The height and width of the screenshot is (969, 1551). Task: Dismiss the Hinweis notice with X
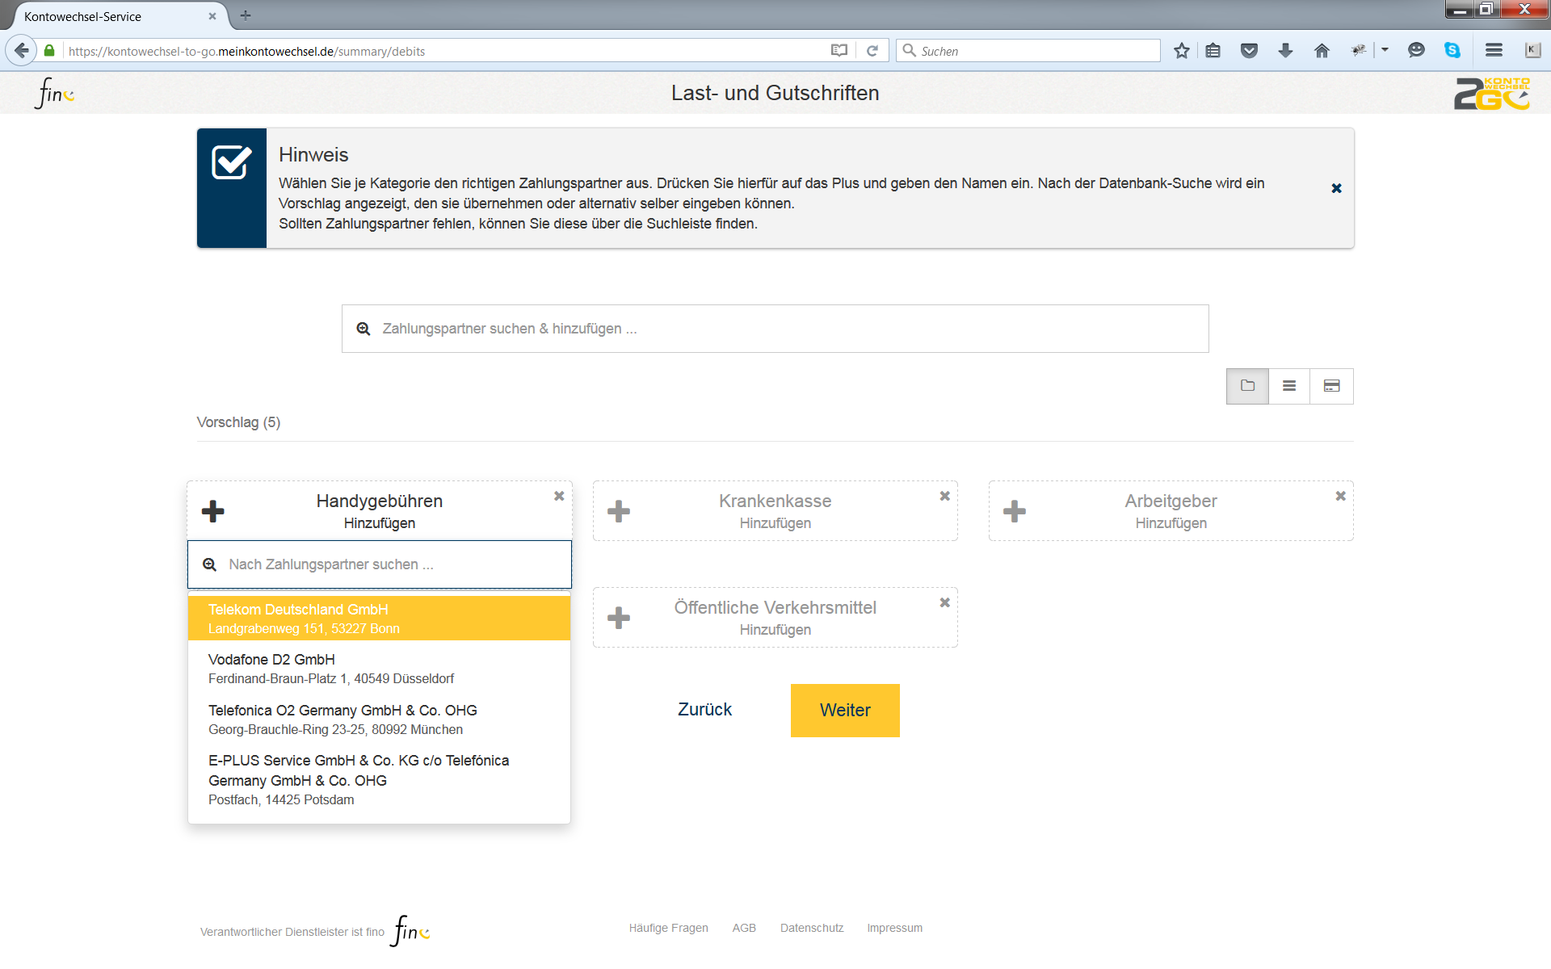tap(1337, 188)
